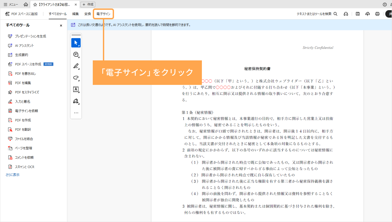
Task: Open PDF を編集 tool
Action: [20, 83]
